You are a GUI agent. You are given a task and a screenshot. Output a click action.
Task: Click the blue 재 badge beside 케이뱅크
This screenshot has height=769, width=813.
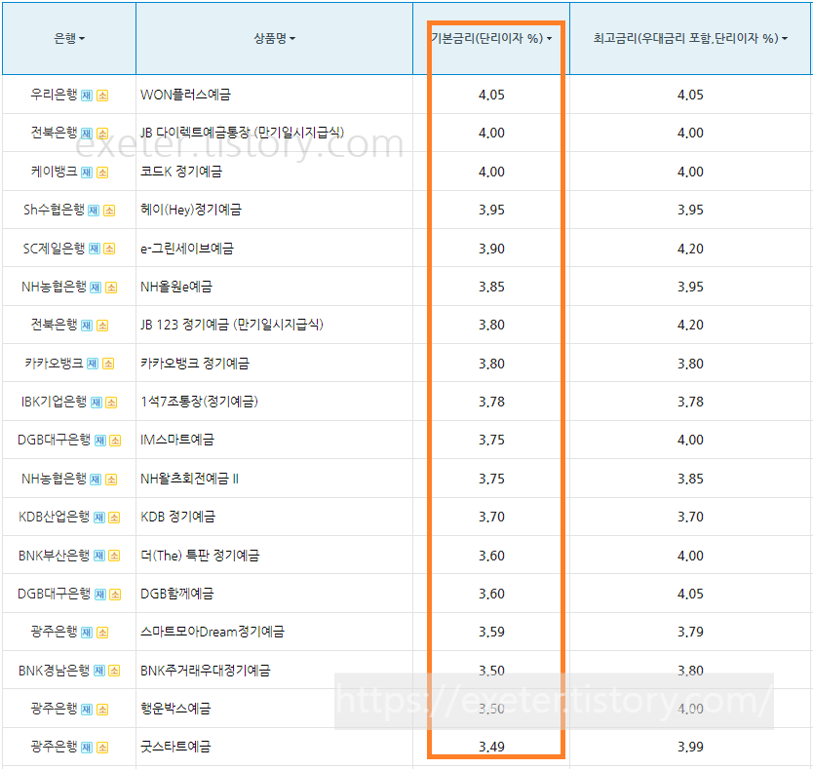[87, 173]
